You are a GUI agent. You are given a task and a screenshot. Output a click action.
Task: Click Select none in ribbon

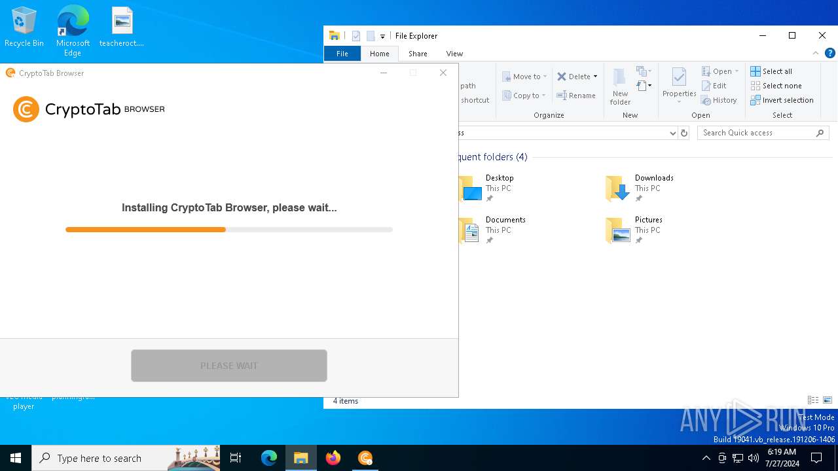coord(776,86)
